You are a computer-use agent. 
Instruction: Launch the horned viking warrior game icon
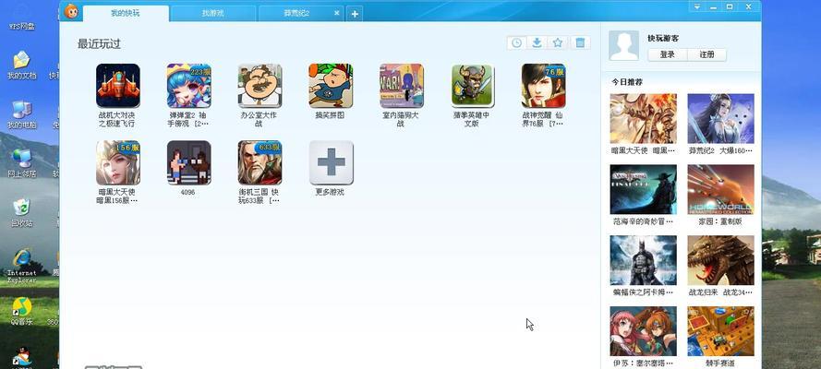coord(472,86)
